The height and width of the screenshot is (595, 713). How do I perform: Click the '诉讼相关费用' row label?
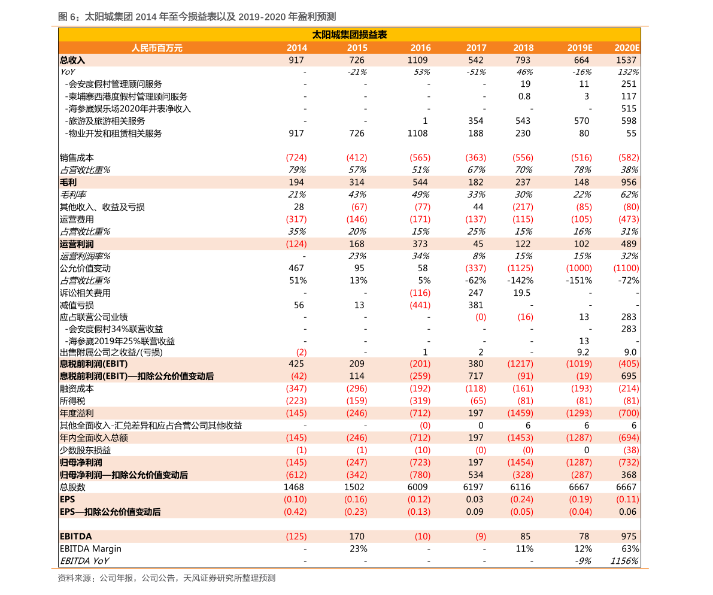(x=85, y=293)
